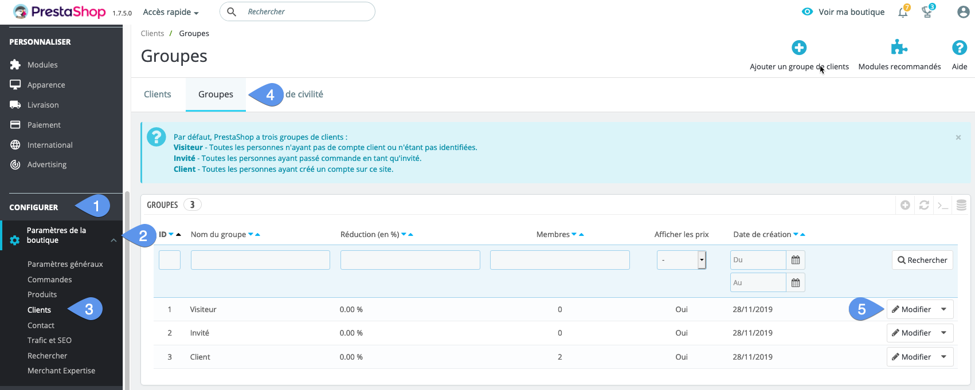Click Ajouter un groupe de clients plus icon
Image resolution: width=975 pixels, height=390 pixels.
(799, 48)
